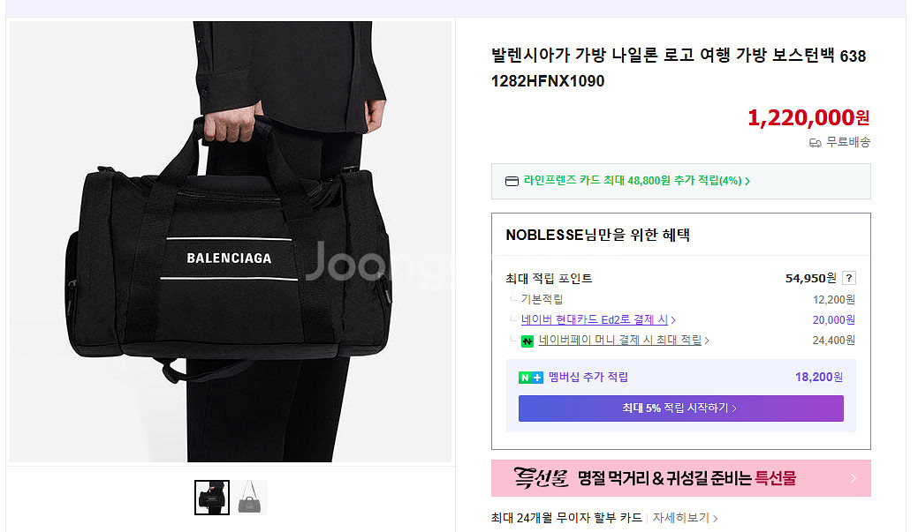Open the arrow on the pink 특선물 banner

tap(853, 478)
